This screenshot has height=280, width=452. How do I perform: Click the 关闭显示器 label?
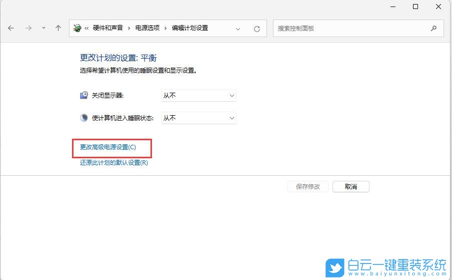pos(107,96)
